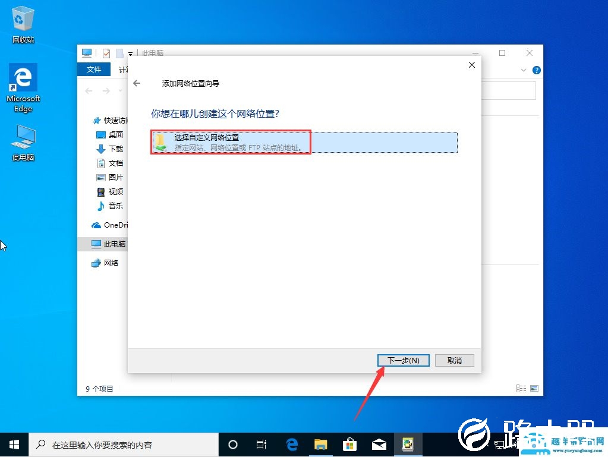
Task: Open 快速访问 in Explorer sidebar
Action: 110,121
